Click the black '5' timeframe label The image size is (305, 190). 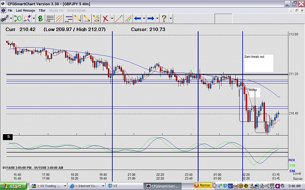click(x=8, y=137)
